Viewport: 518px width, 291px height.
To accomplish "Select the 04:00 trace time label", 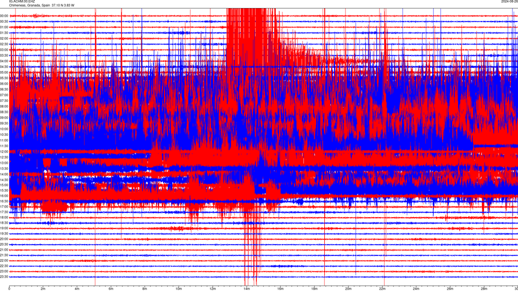I will (x=4, y=61).
